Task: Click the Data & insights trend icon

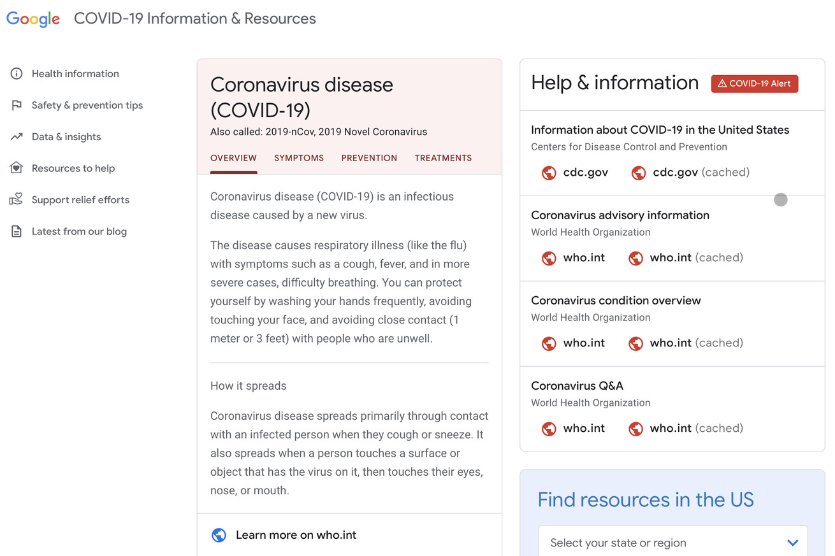Action: coord(17,137)
